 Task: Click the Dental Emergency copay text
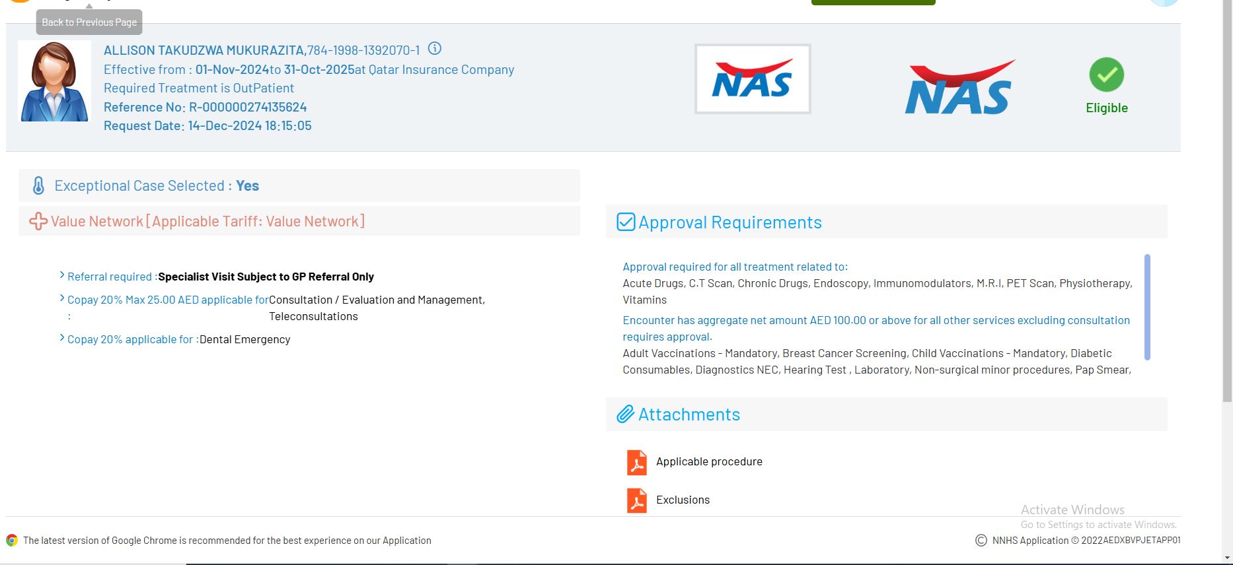coord(244,339)
